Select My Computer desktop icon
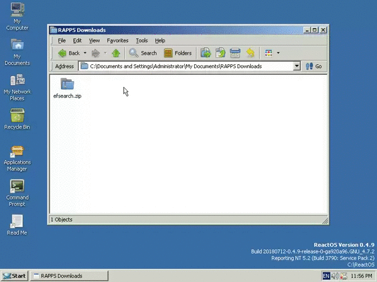The image size is (377, 282). tap(17, 16)
